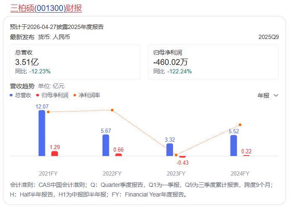The width and height of the screenshot is (299, 207).
Task: Select the 2021FY red net profit bar
Action: pyautogui.click(x=55, y=153)
